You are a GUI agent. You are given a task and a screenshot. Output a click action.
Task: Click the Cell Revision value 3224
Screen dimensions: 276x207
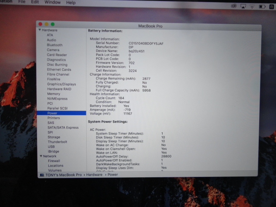(132, 71)
